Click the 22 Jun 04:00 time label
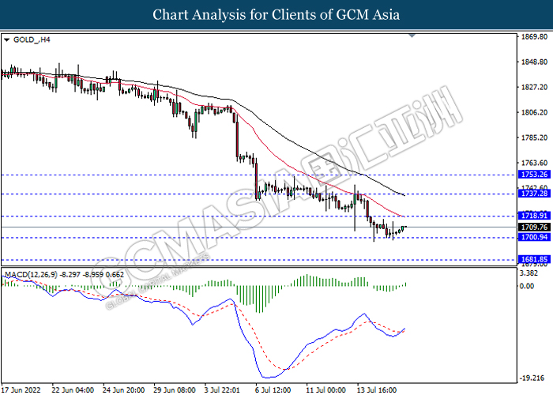The image size is (553, 395). point(73,390)
